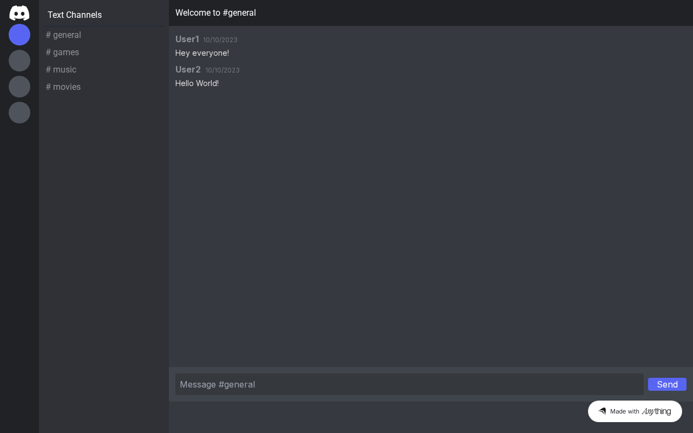Screen dimensions: 693x433
Task: Click the "Hello World!" message
Action: click(197, 83)
